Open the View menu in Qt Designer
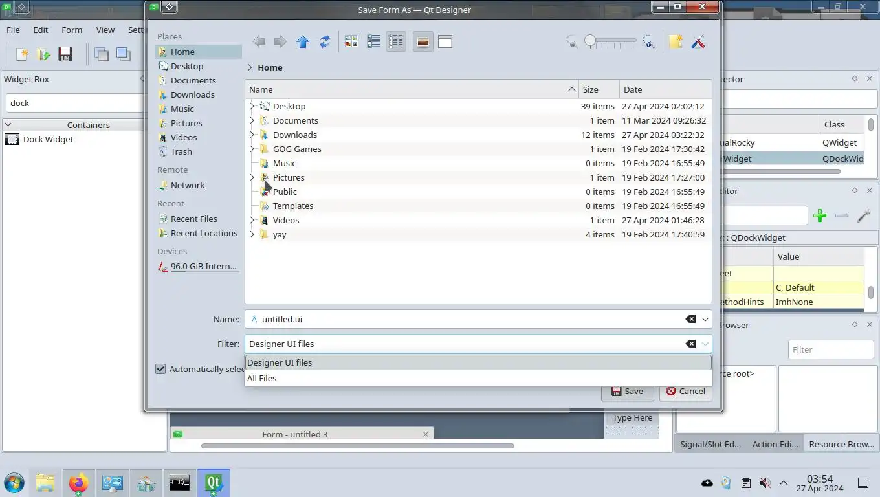The height and width of the screenshot is (497, 880). tap(105, 30)
